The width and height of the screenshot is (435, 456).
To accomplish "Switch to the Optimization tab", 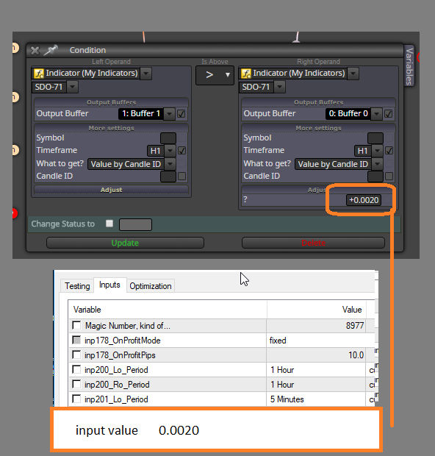I will [x=150, y=286].
